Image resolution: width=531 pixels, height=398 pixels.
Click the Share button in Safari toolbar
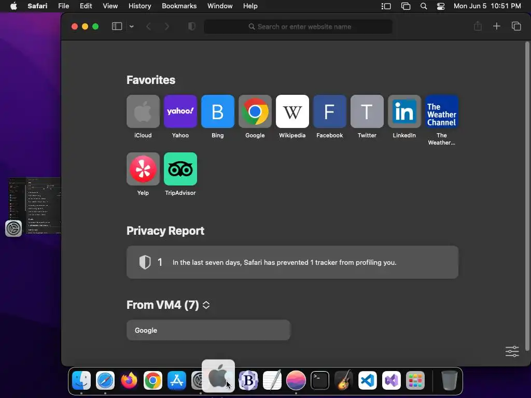point(478,26)
